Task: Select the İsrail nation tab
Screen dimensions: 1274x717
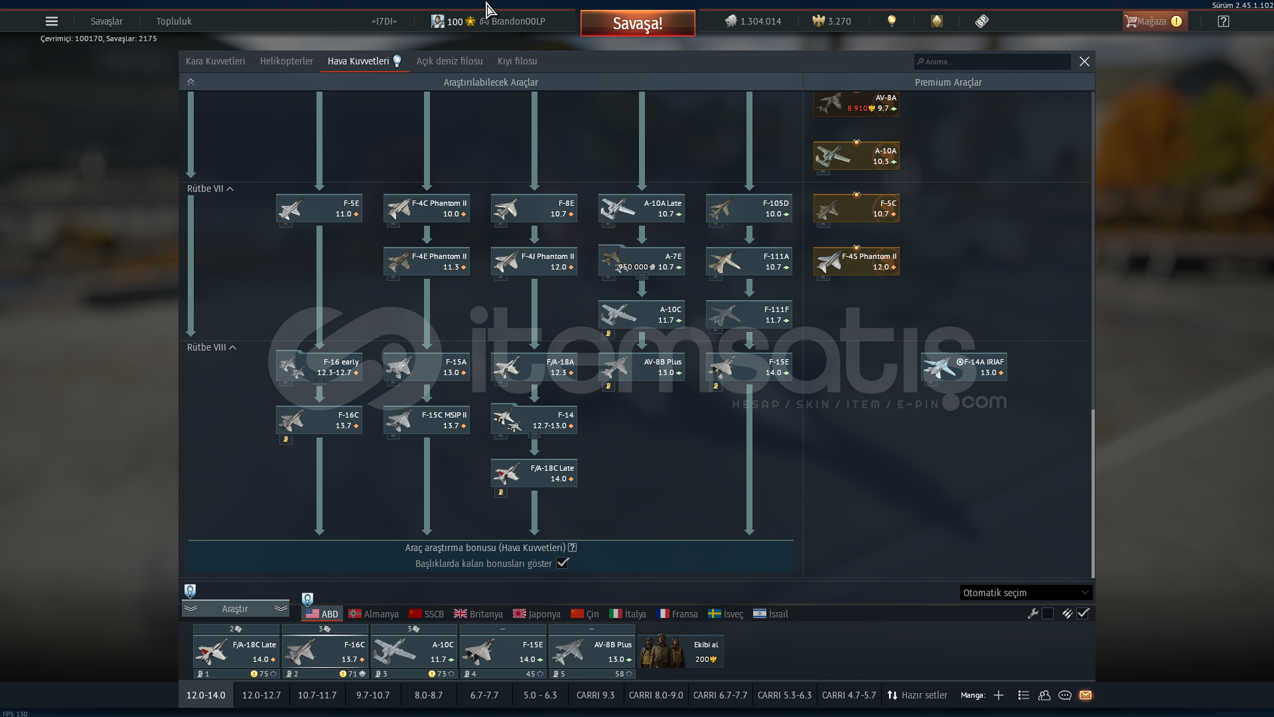Action: click(770, 614)
